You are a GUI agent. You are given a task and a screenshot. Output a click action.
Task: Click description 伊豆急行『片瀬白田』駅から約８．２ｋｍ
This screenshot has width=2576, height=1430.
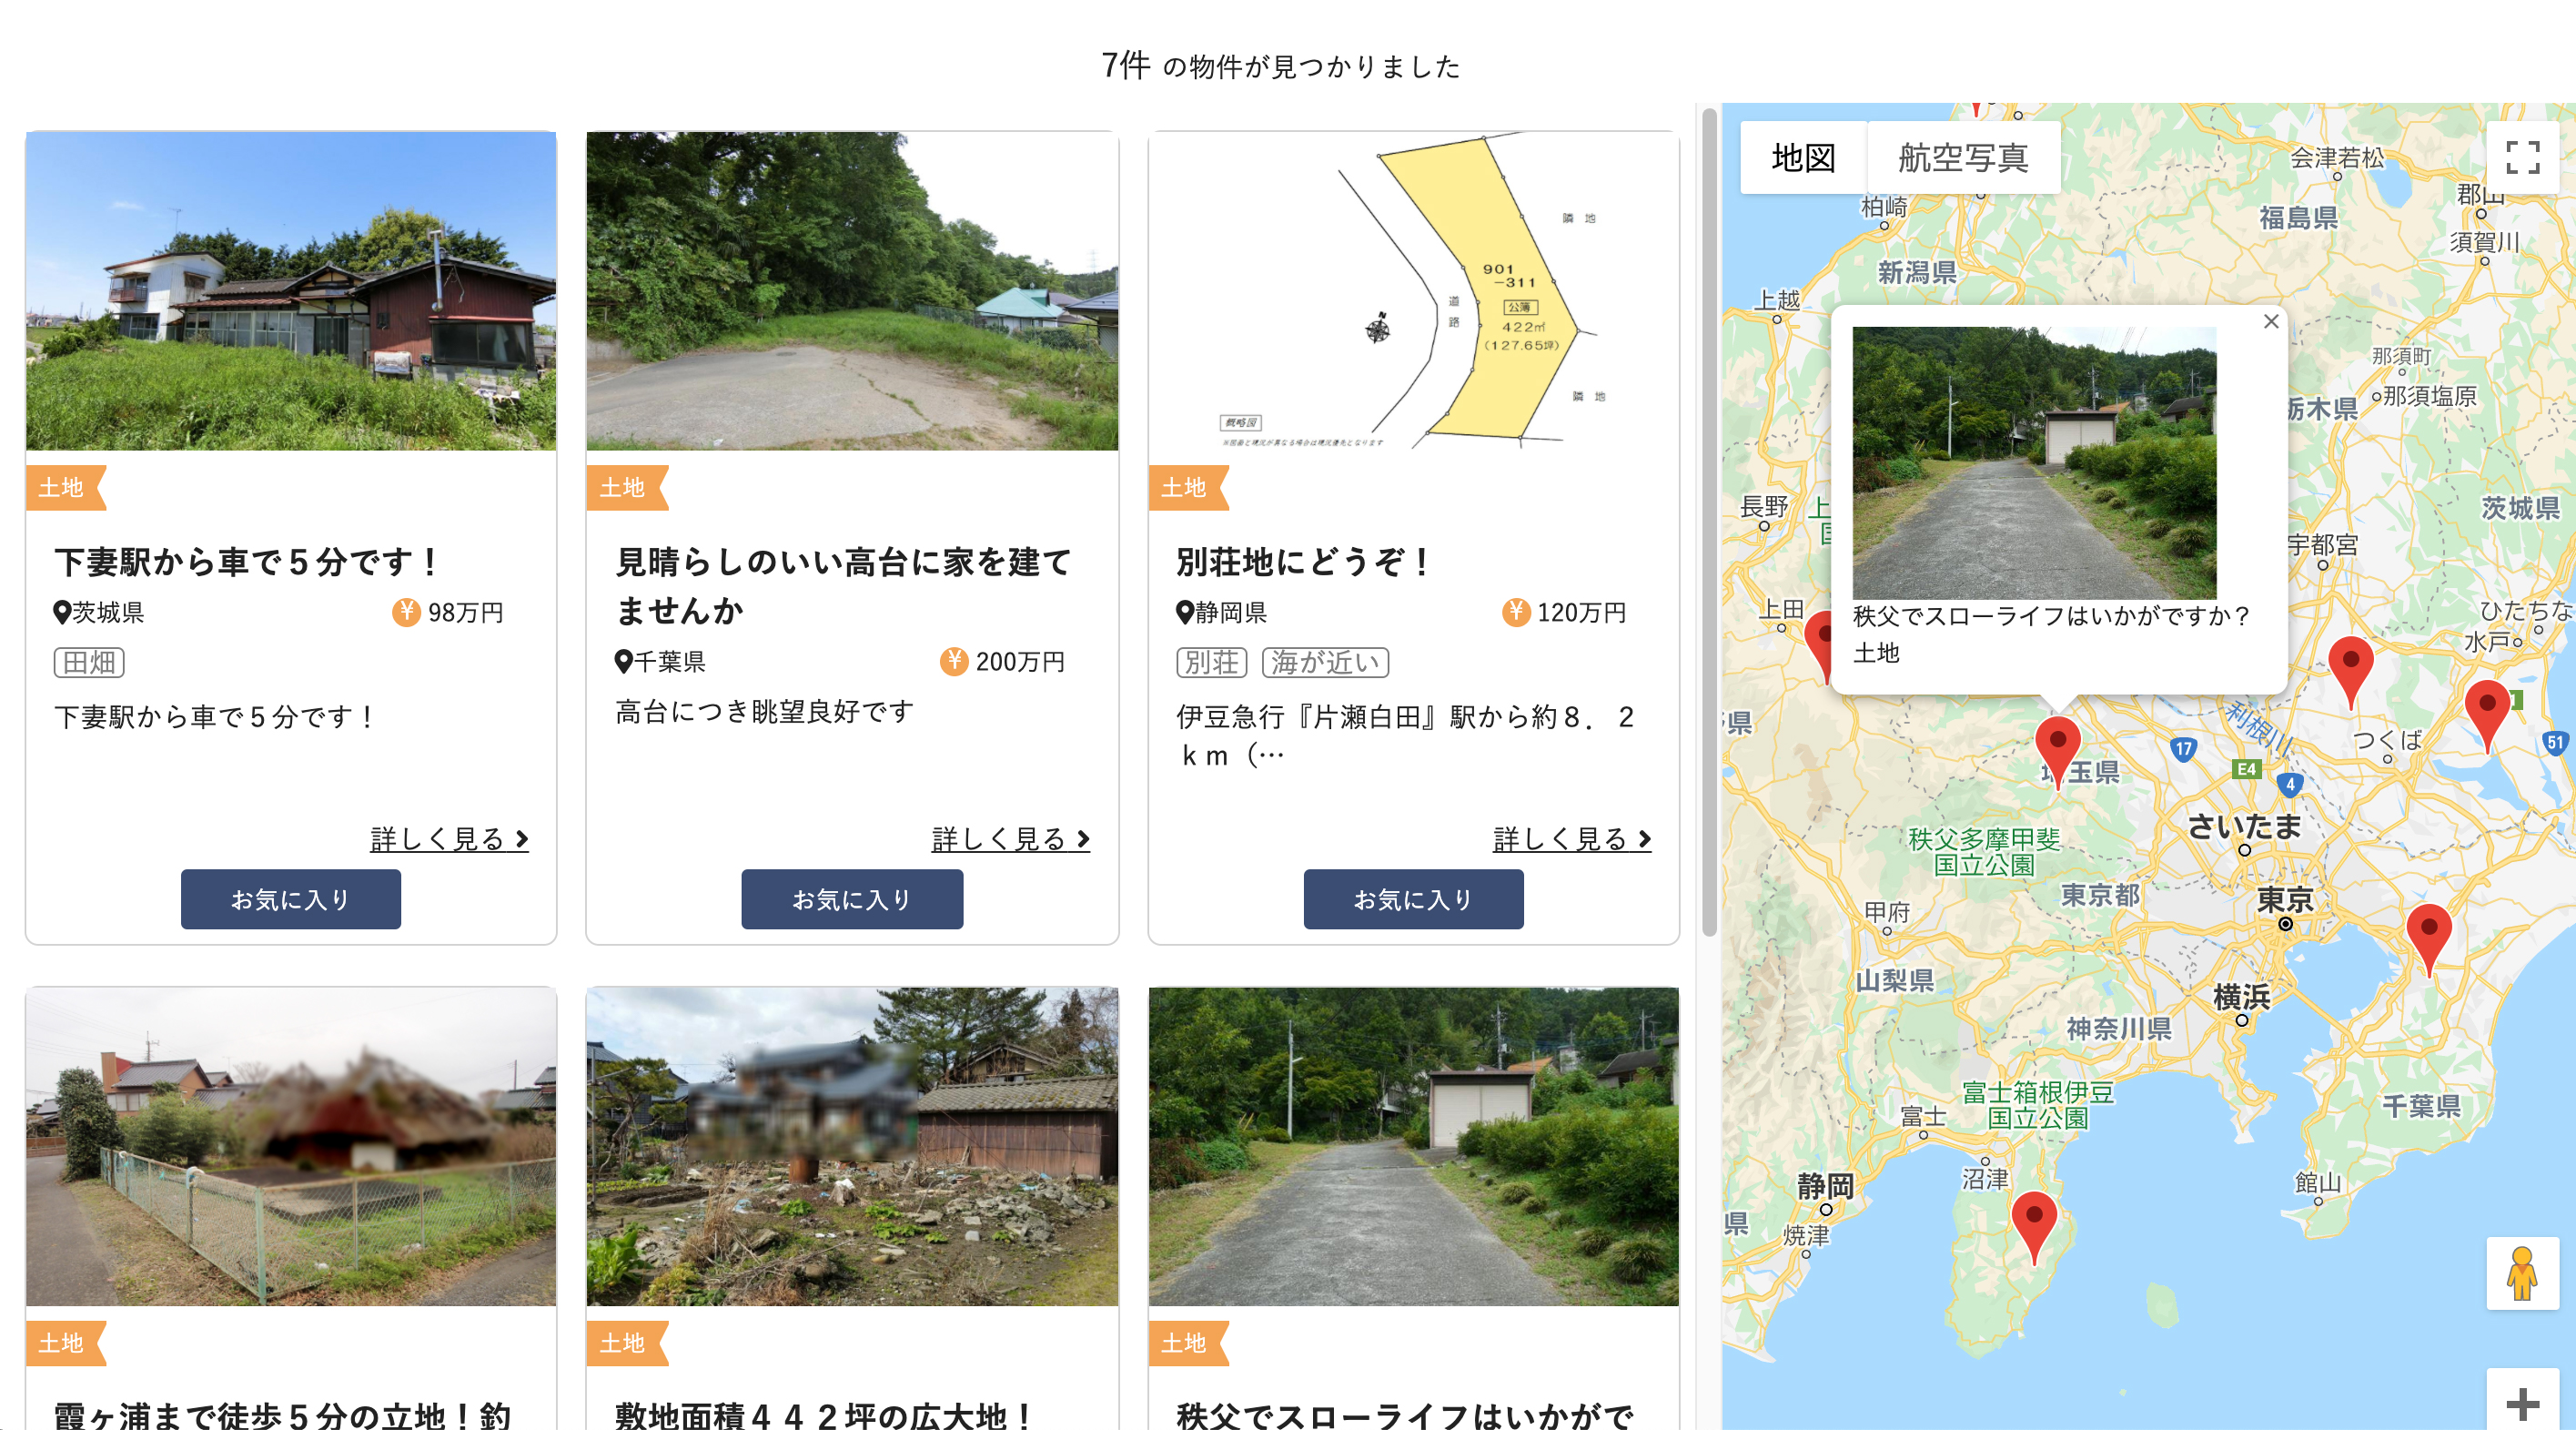pyautogui.click(x=1405, y=735)
